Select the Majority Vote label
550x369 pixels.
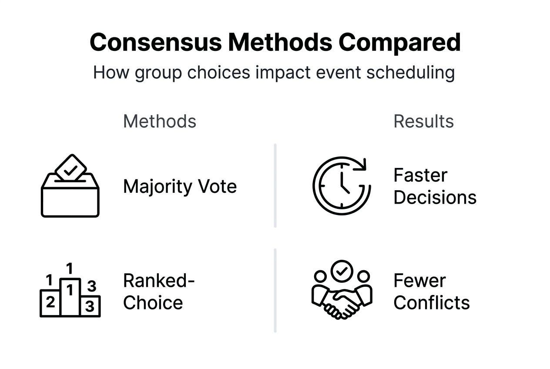[x=180, y=187]
